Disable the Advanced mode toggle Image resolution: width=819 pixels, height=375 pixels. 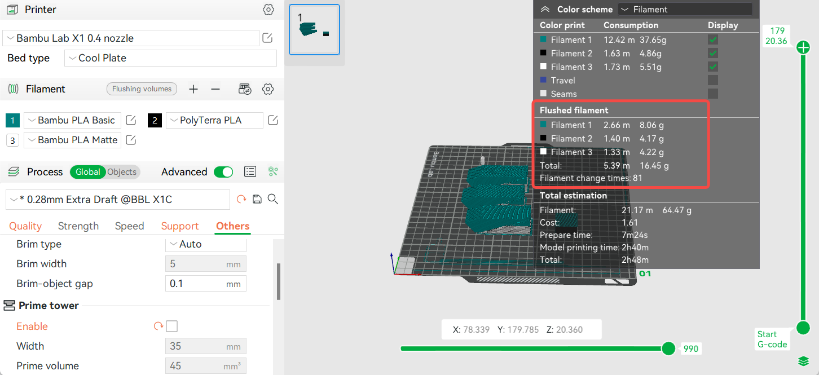(x=223, y=171)
